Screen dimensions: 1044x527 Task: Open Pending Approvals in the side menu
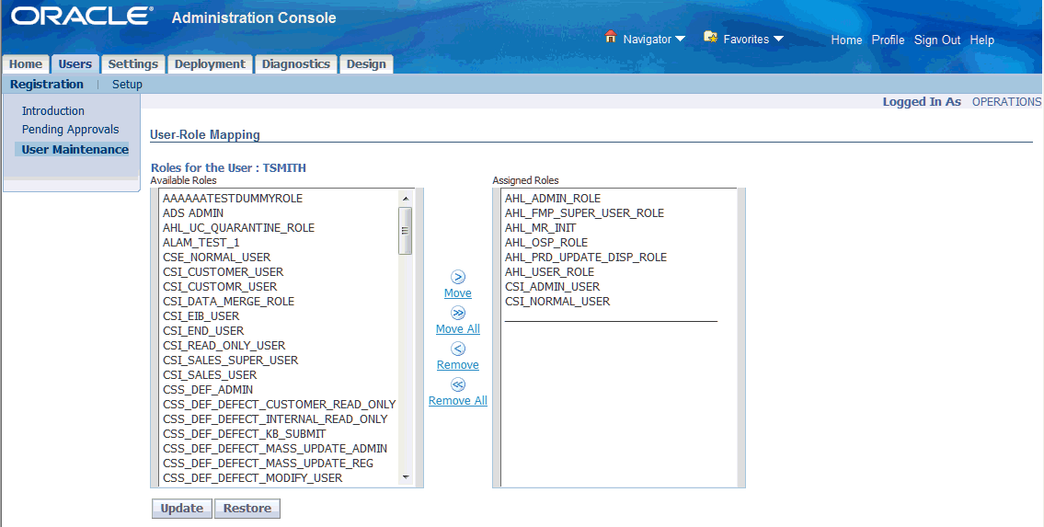(x=71, y=130)
